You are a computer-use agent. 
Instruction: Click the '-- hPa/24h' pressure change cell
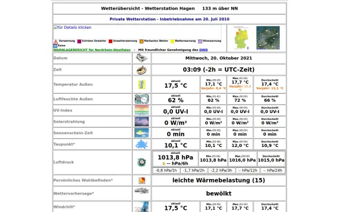(273, 171)
